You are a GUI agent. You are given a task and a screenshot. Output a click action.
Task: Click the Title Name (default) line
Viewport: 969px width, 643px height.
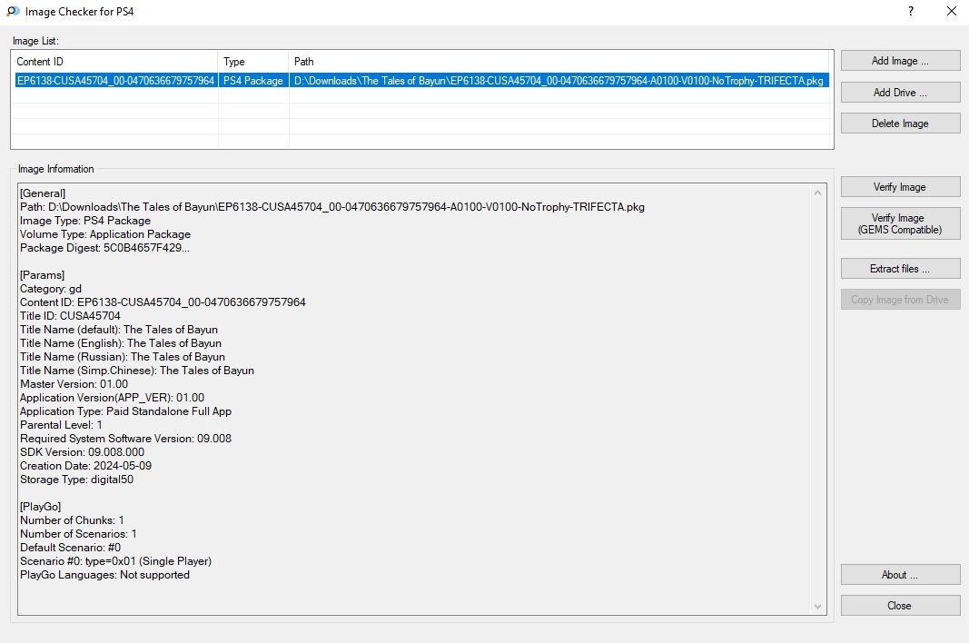(119, 329)
